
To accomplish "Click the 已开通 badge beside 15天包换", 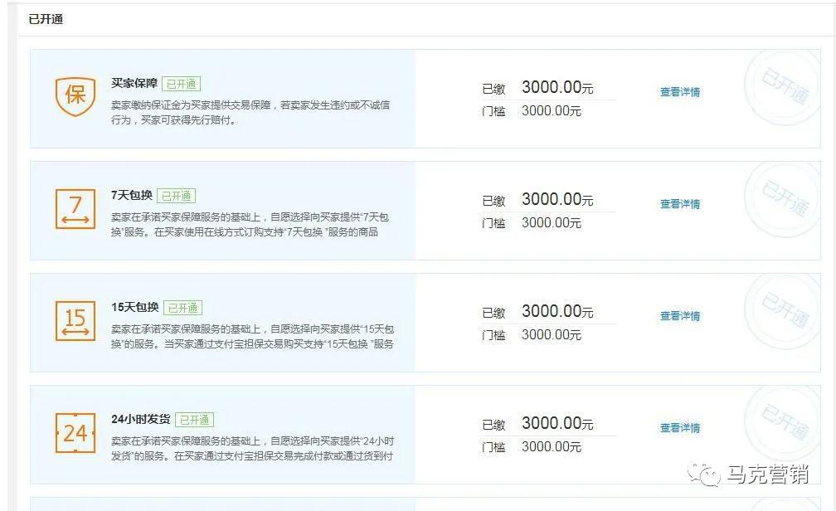I will [183, 307].
